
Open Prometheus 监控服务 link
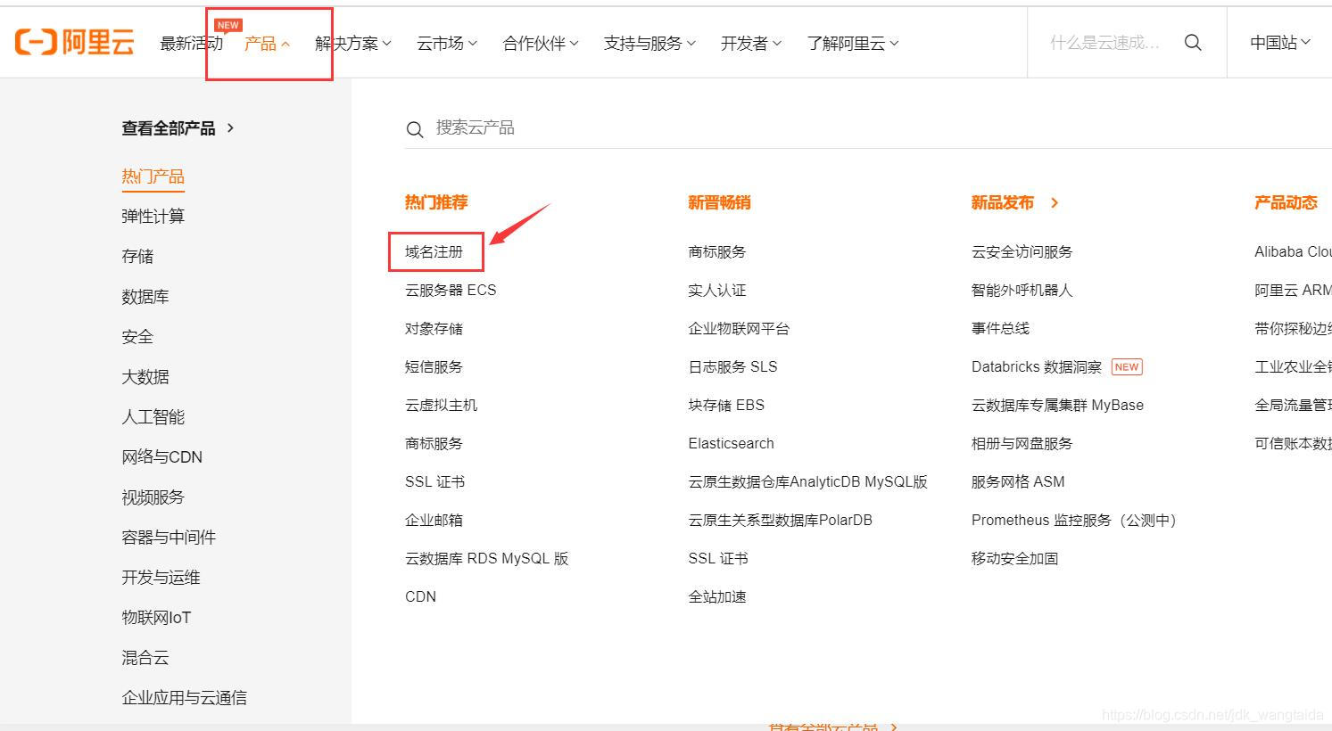[1074, 520]
